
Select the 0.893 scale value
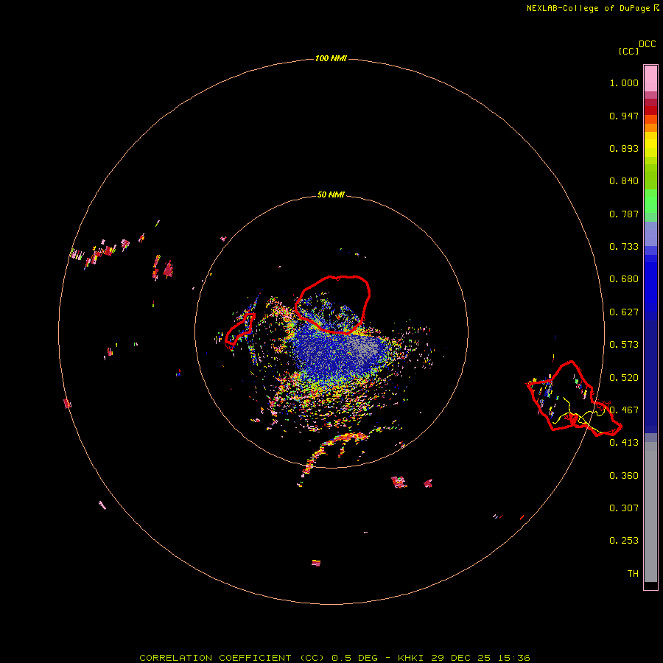(624, 148)
